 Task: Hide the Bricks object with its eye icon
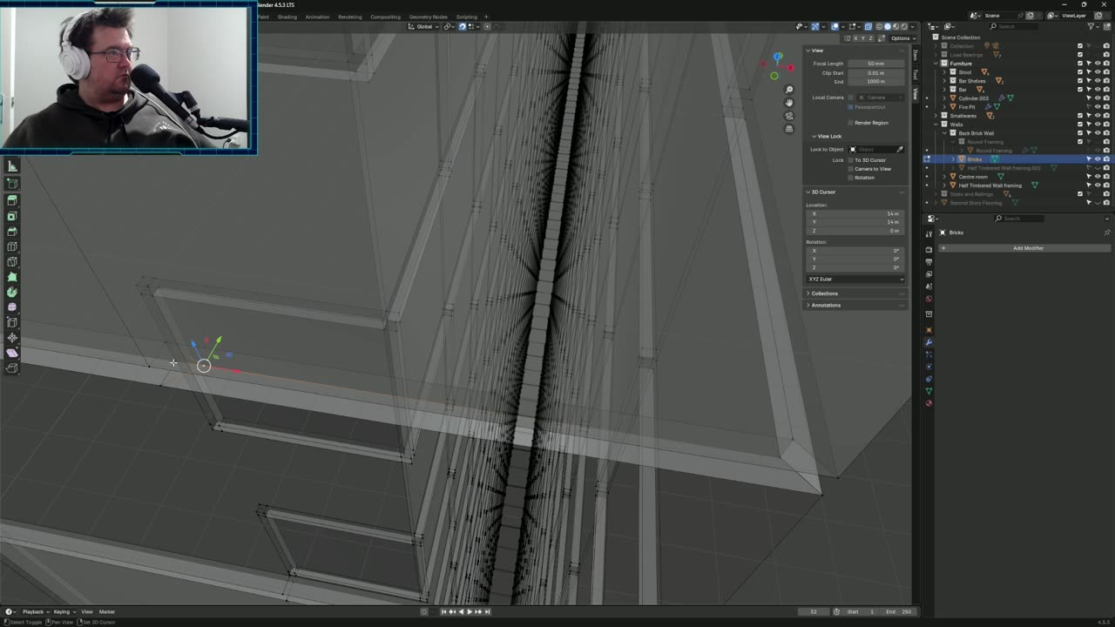(1098, 159)
